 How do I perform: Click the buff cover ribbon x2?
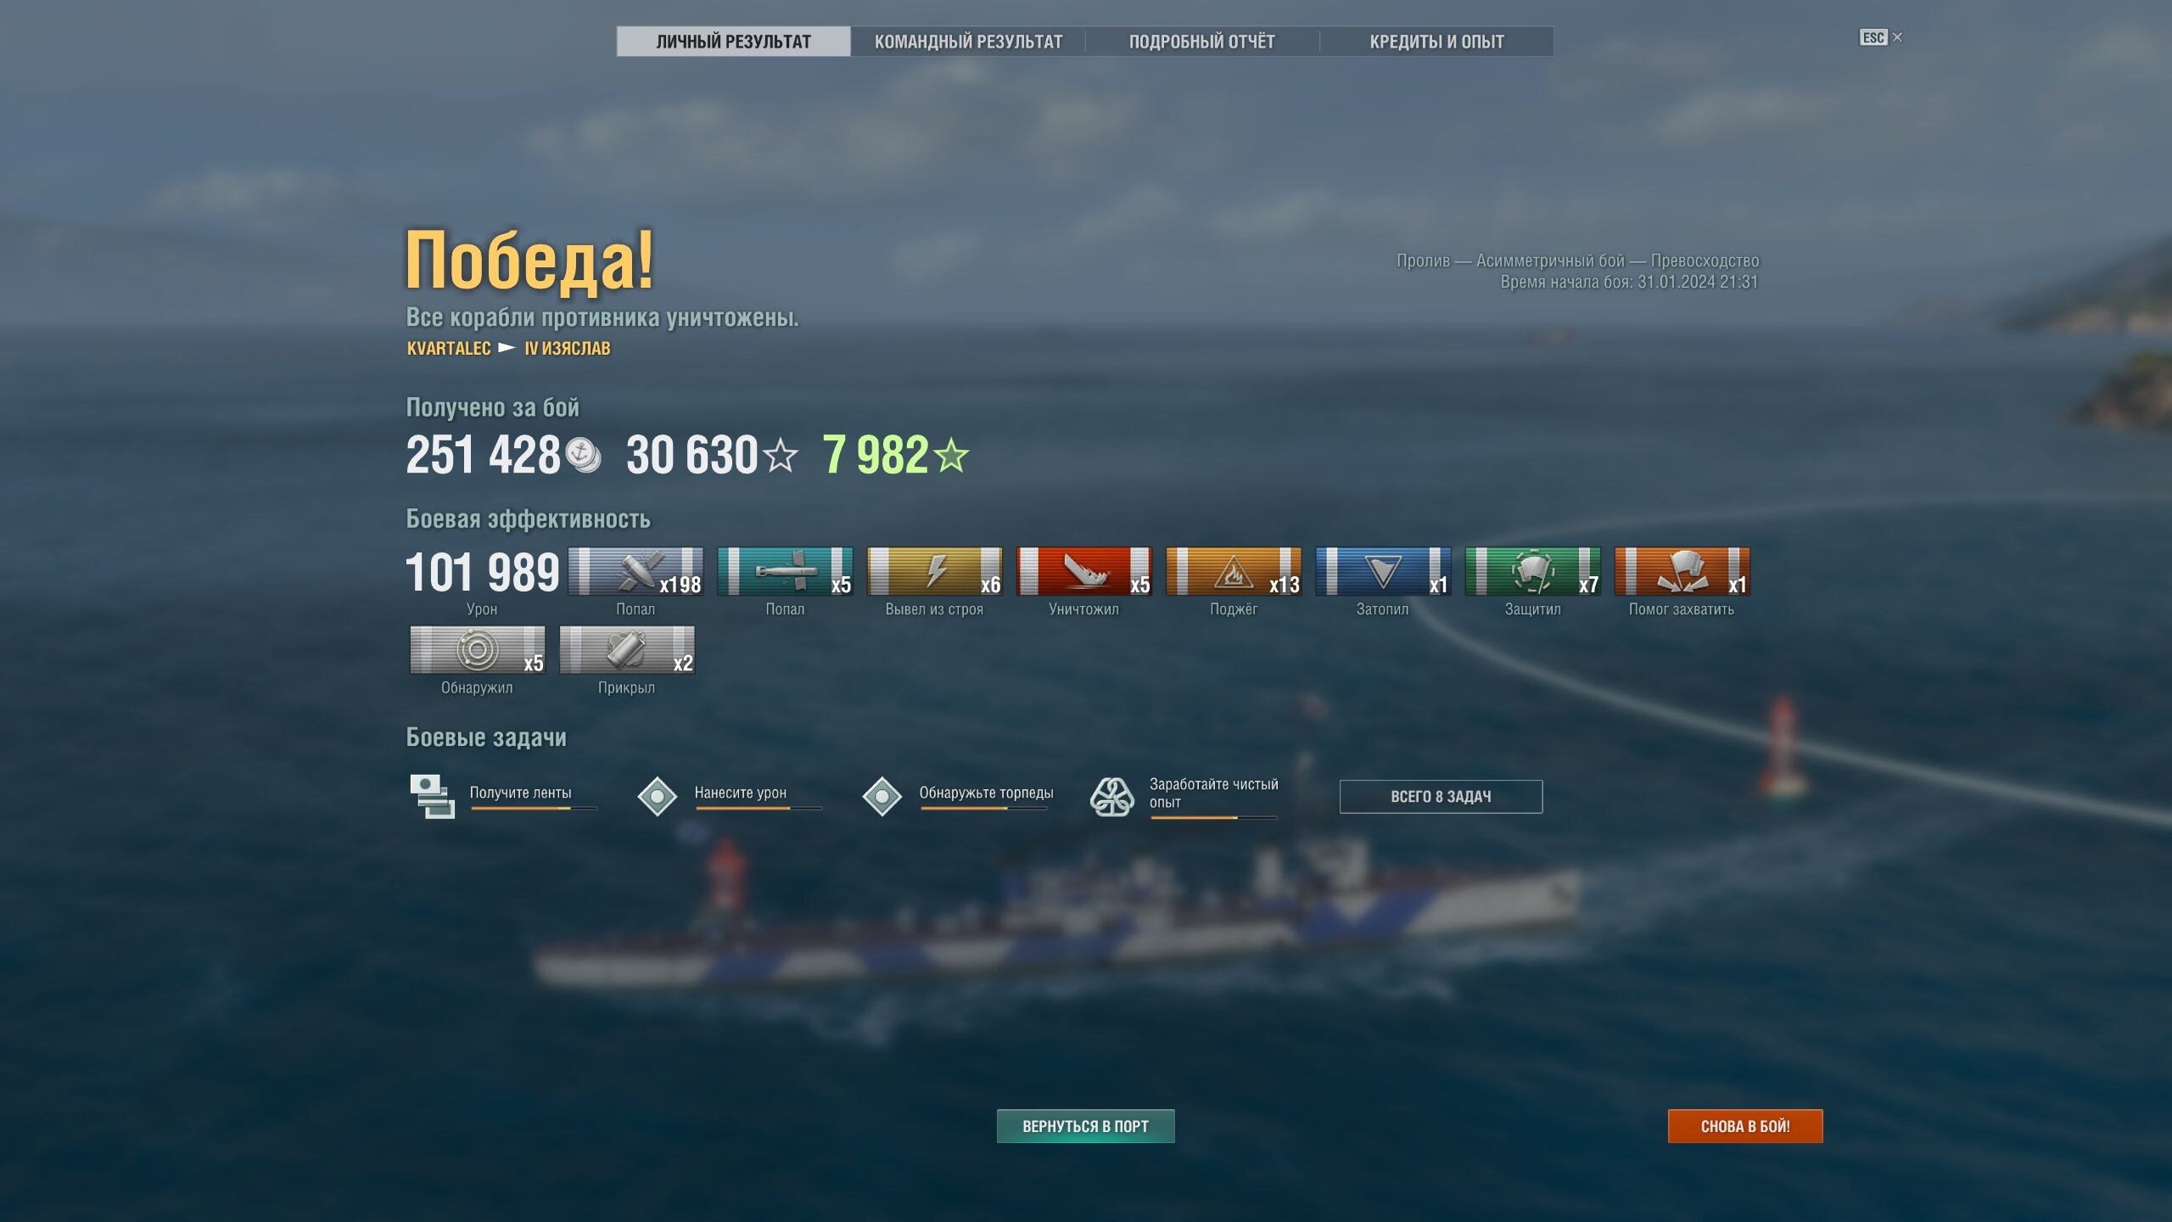627,650
